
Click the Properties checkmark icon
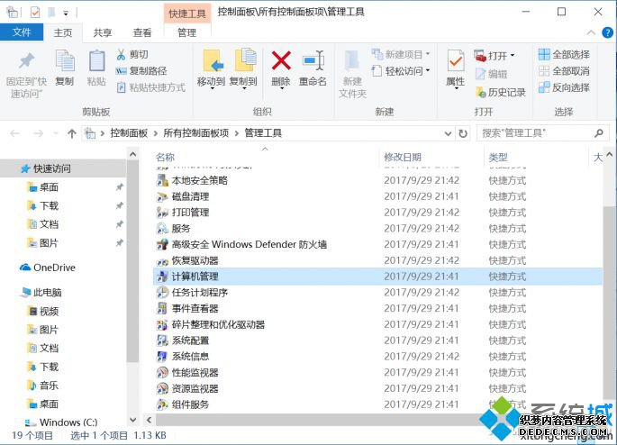tap(456, 61)
